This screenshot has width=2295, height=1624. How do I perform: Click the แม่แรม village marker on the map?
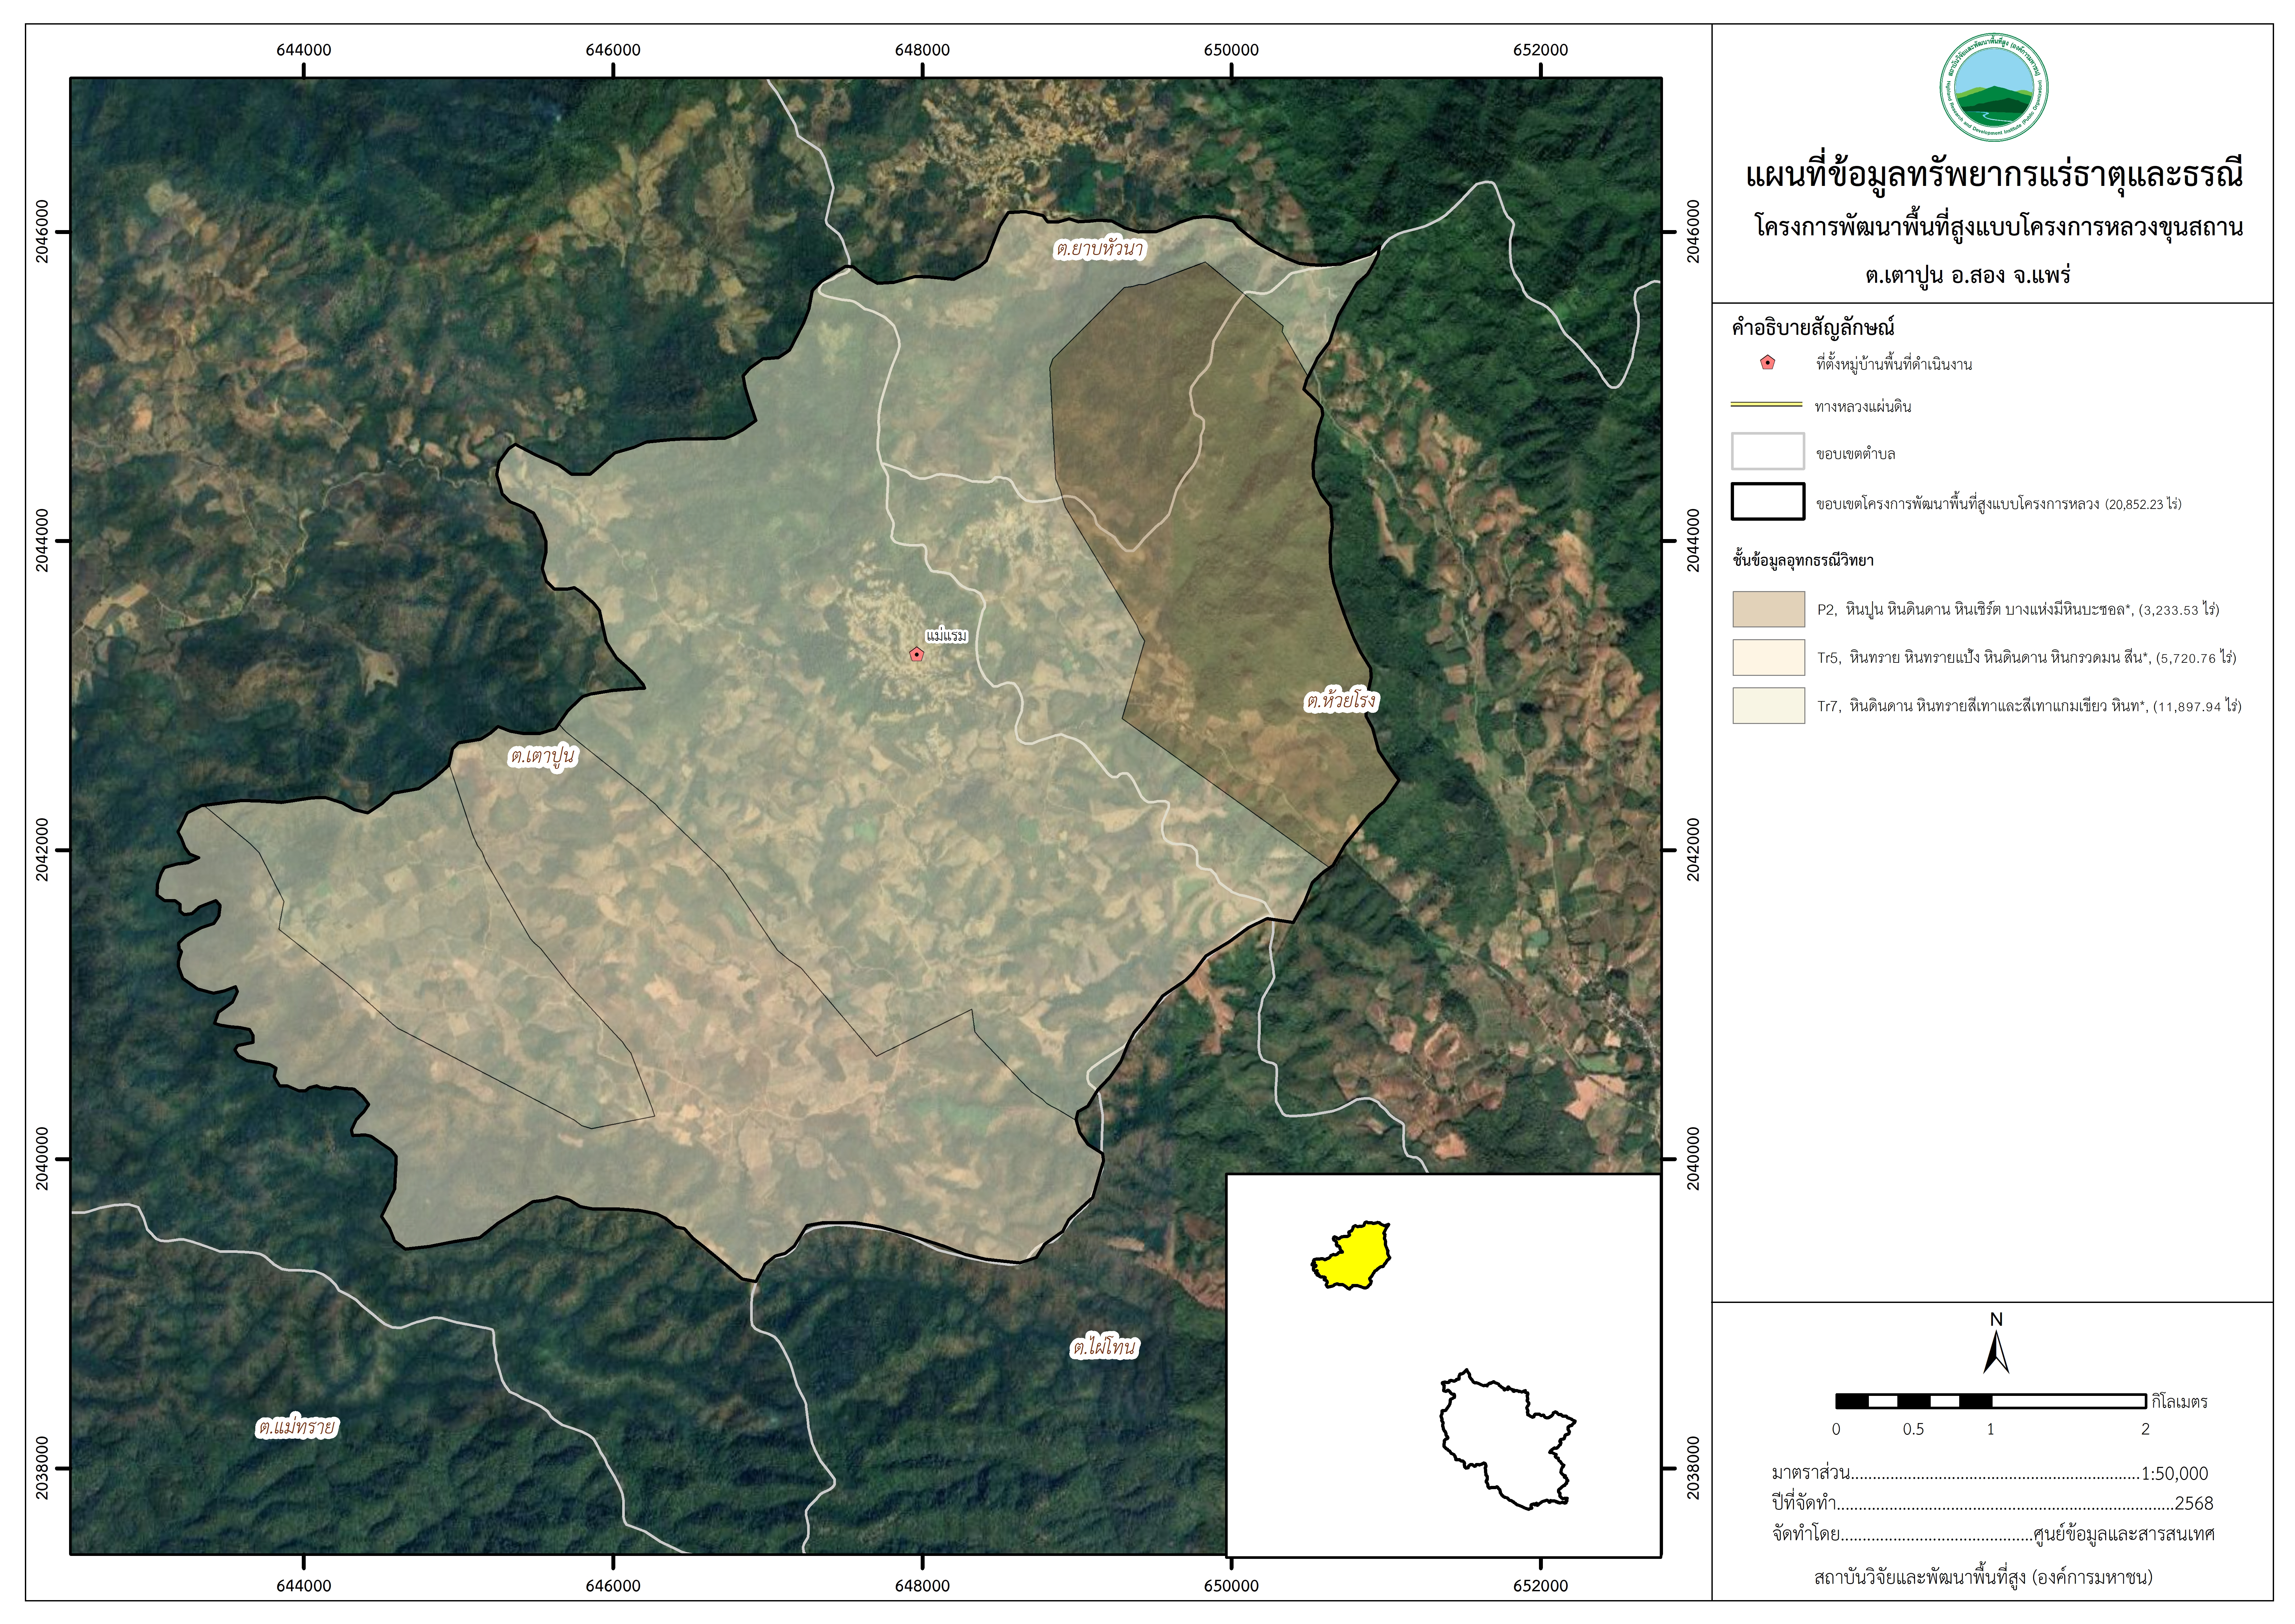[916, 654]
